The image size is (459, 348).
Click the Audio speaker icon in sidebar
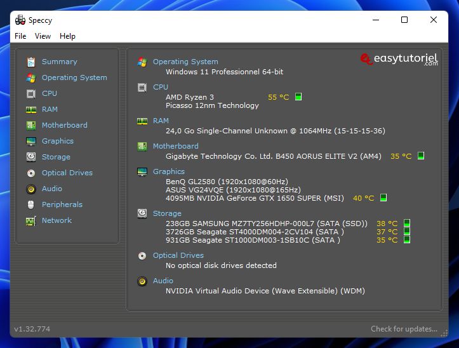pos(30,189)
